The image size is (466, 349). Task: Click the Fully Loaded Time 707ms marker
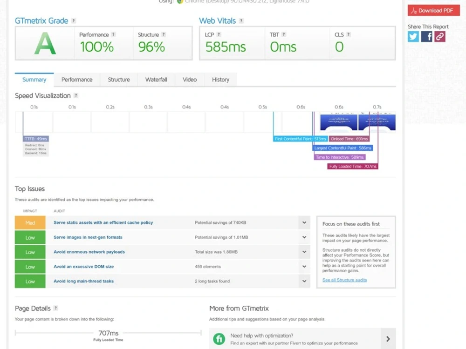(x=353, y=166)
